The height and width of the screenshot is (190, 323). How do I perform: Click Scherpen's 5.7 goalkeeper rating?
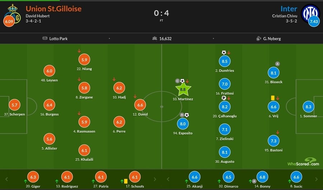pos(14,105)
